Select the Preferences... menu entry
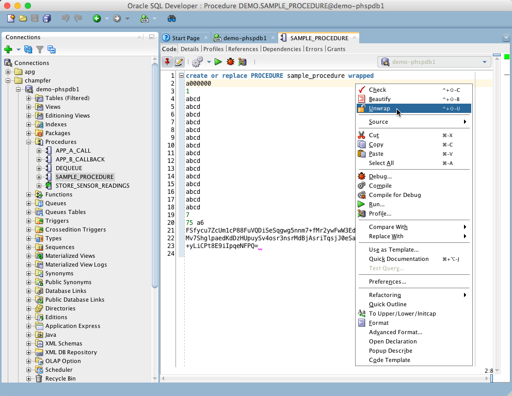This screenshot has height=396, width=512. pyautogui.click(x=414, y=282)
